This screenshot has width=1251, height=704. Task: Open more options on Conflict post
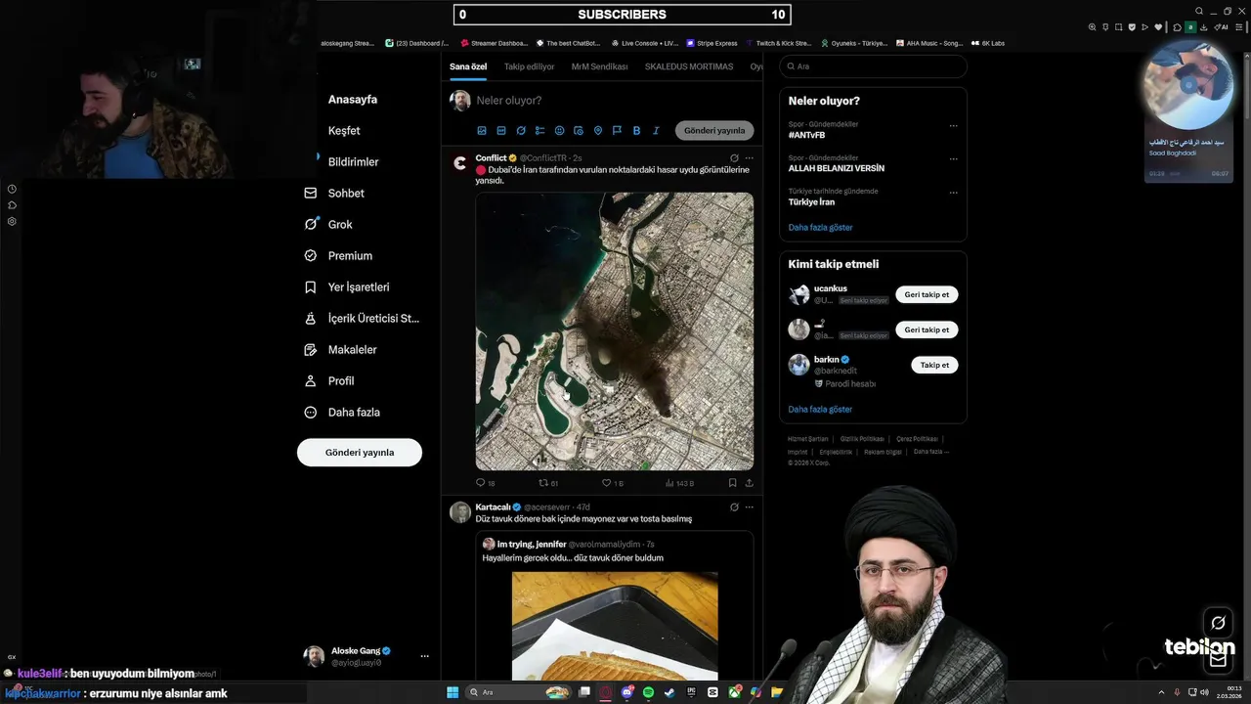750,157
